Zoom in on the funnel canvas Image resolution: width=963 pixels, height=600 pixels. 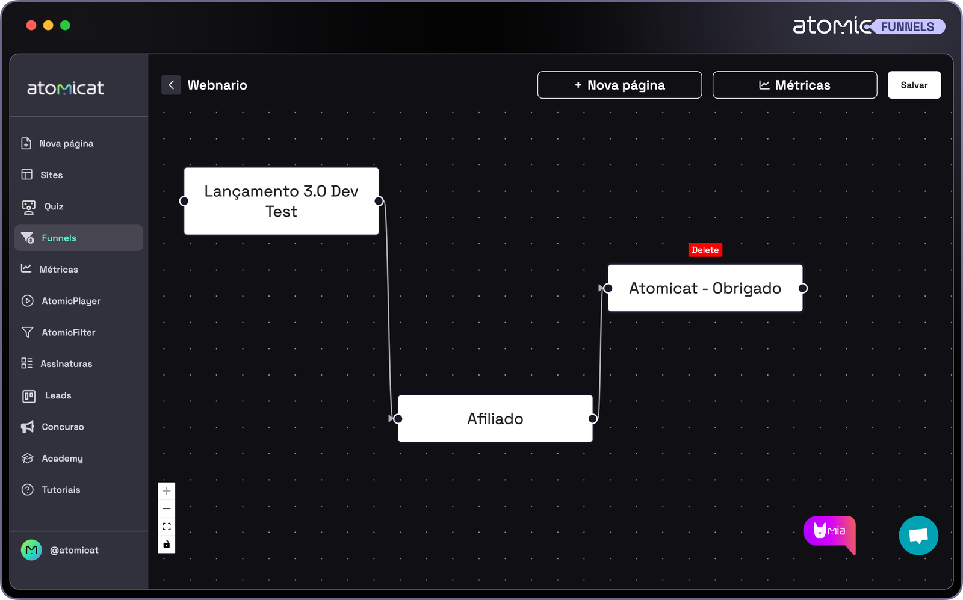coord(167,491)
